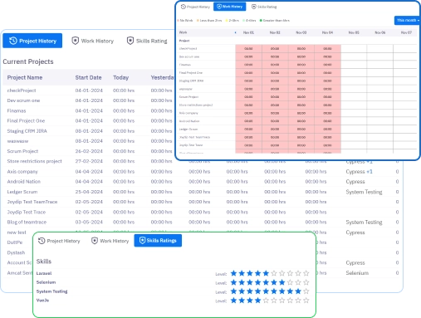Click Ledger Scrum's Nov 04 hours cell
Image resolution: width=421 pixels, height=318 pixels.
coord(327,130)
